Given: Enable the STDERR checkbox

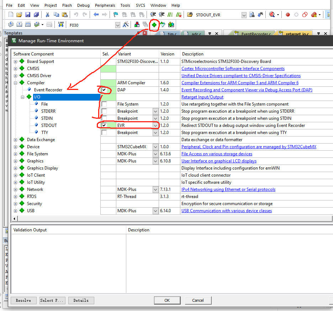Looking at the screenshot, I should 104,111.
